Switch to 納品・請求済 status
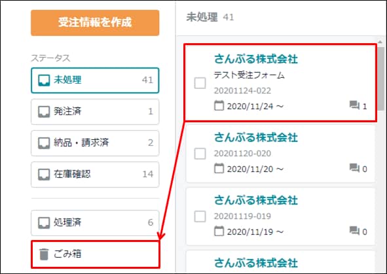The image size is (387, 274). tap(95, 143)
